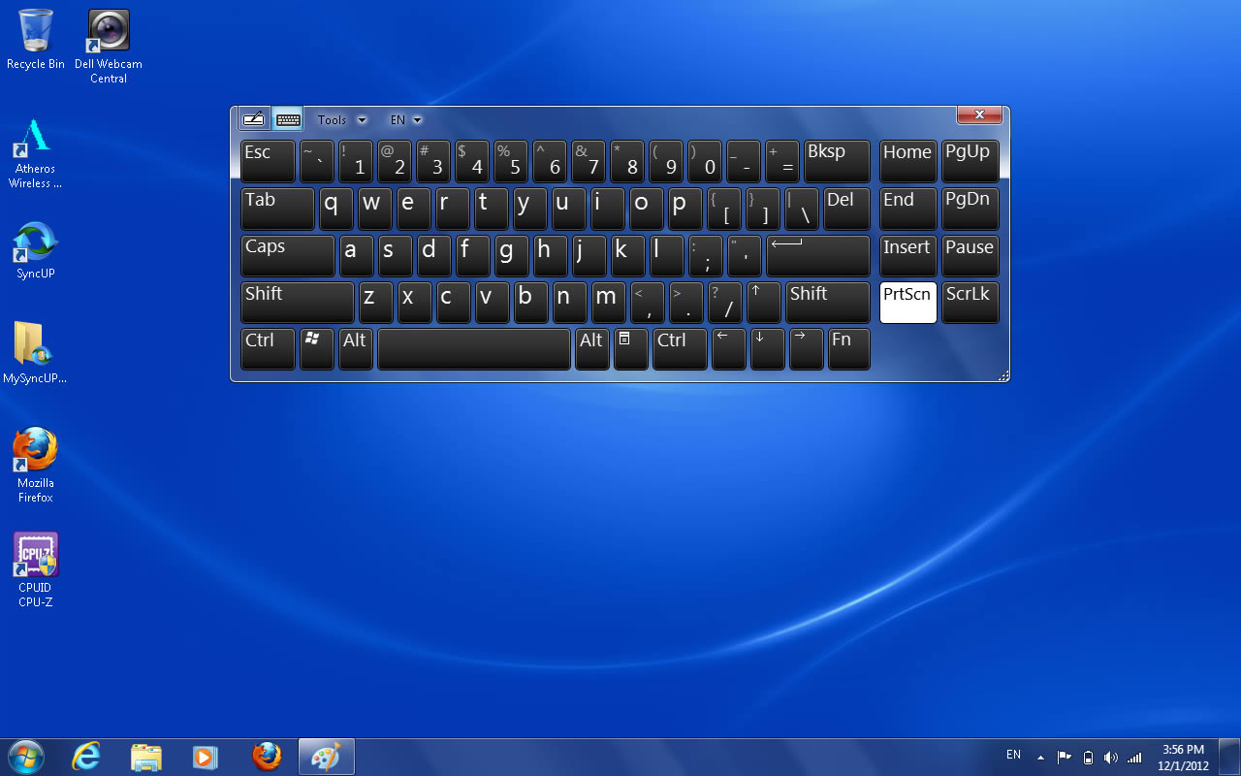Switch to Paint in the taskbar
The image size is (1241, 776).
[326, 757]
